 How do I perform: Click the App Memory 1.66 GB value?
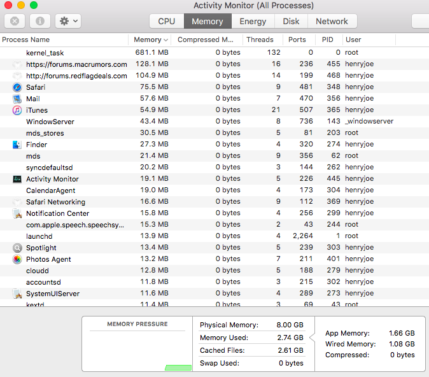(402, 333)
